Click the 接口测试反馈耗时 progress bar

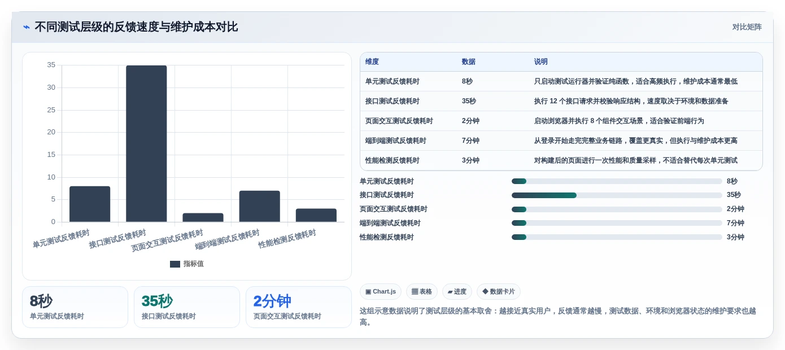coord(617,195)
